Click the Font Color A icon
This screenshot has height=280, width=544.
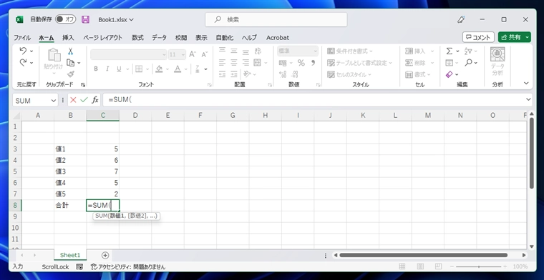coord(178,69)
